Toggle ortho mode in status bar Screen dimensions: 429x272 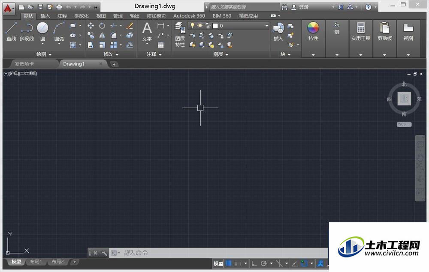[x=254, y=263]
